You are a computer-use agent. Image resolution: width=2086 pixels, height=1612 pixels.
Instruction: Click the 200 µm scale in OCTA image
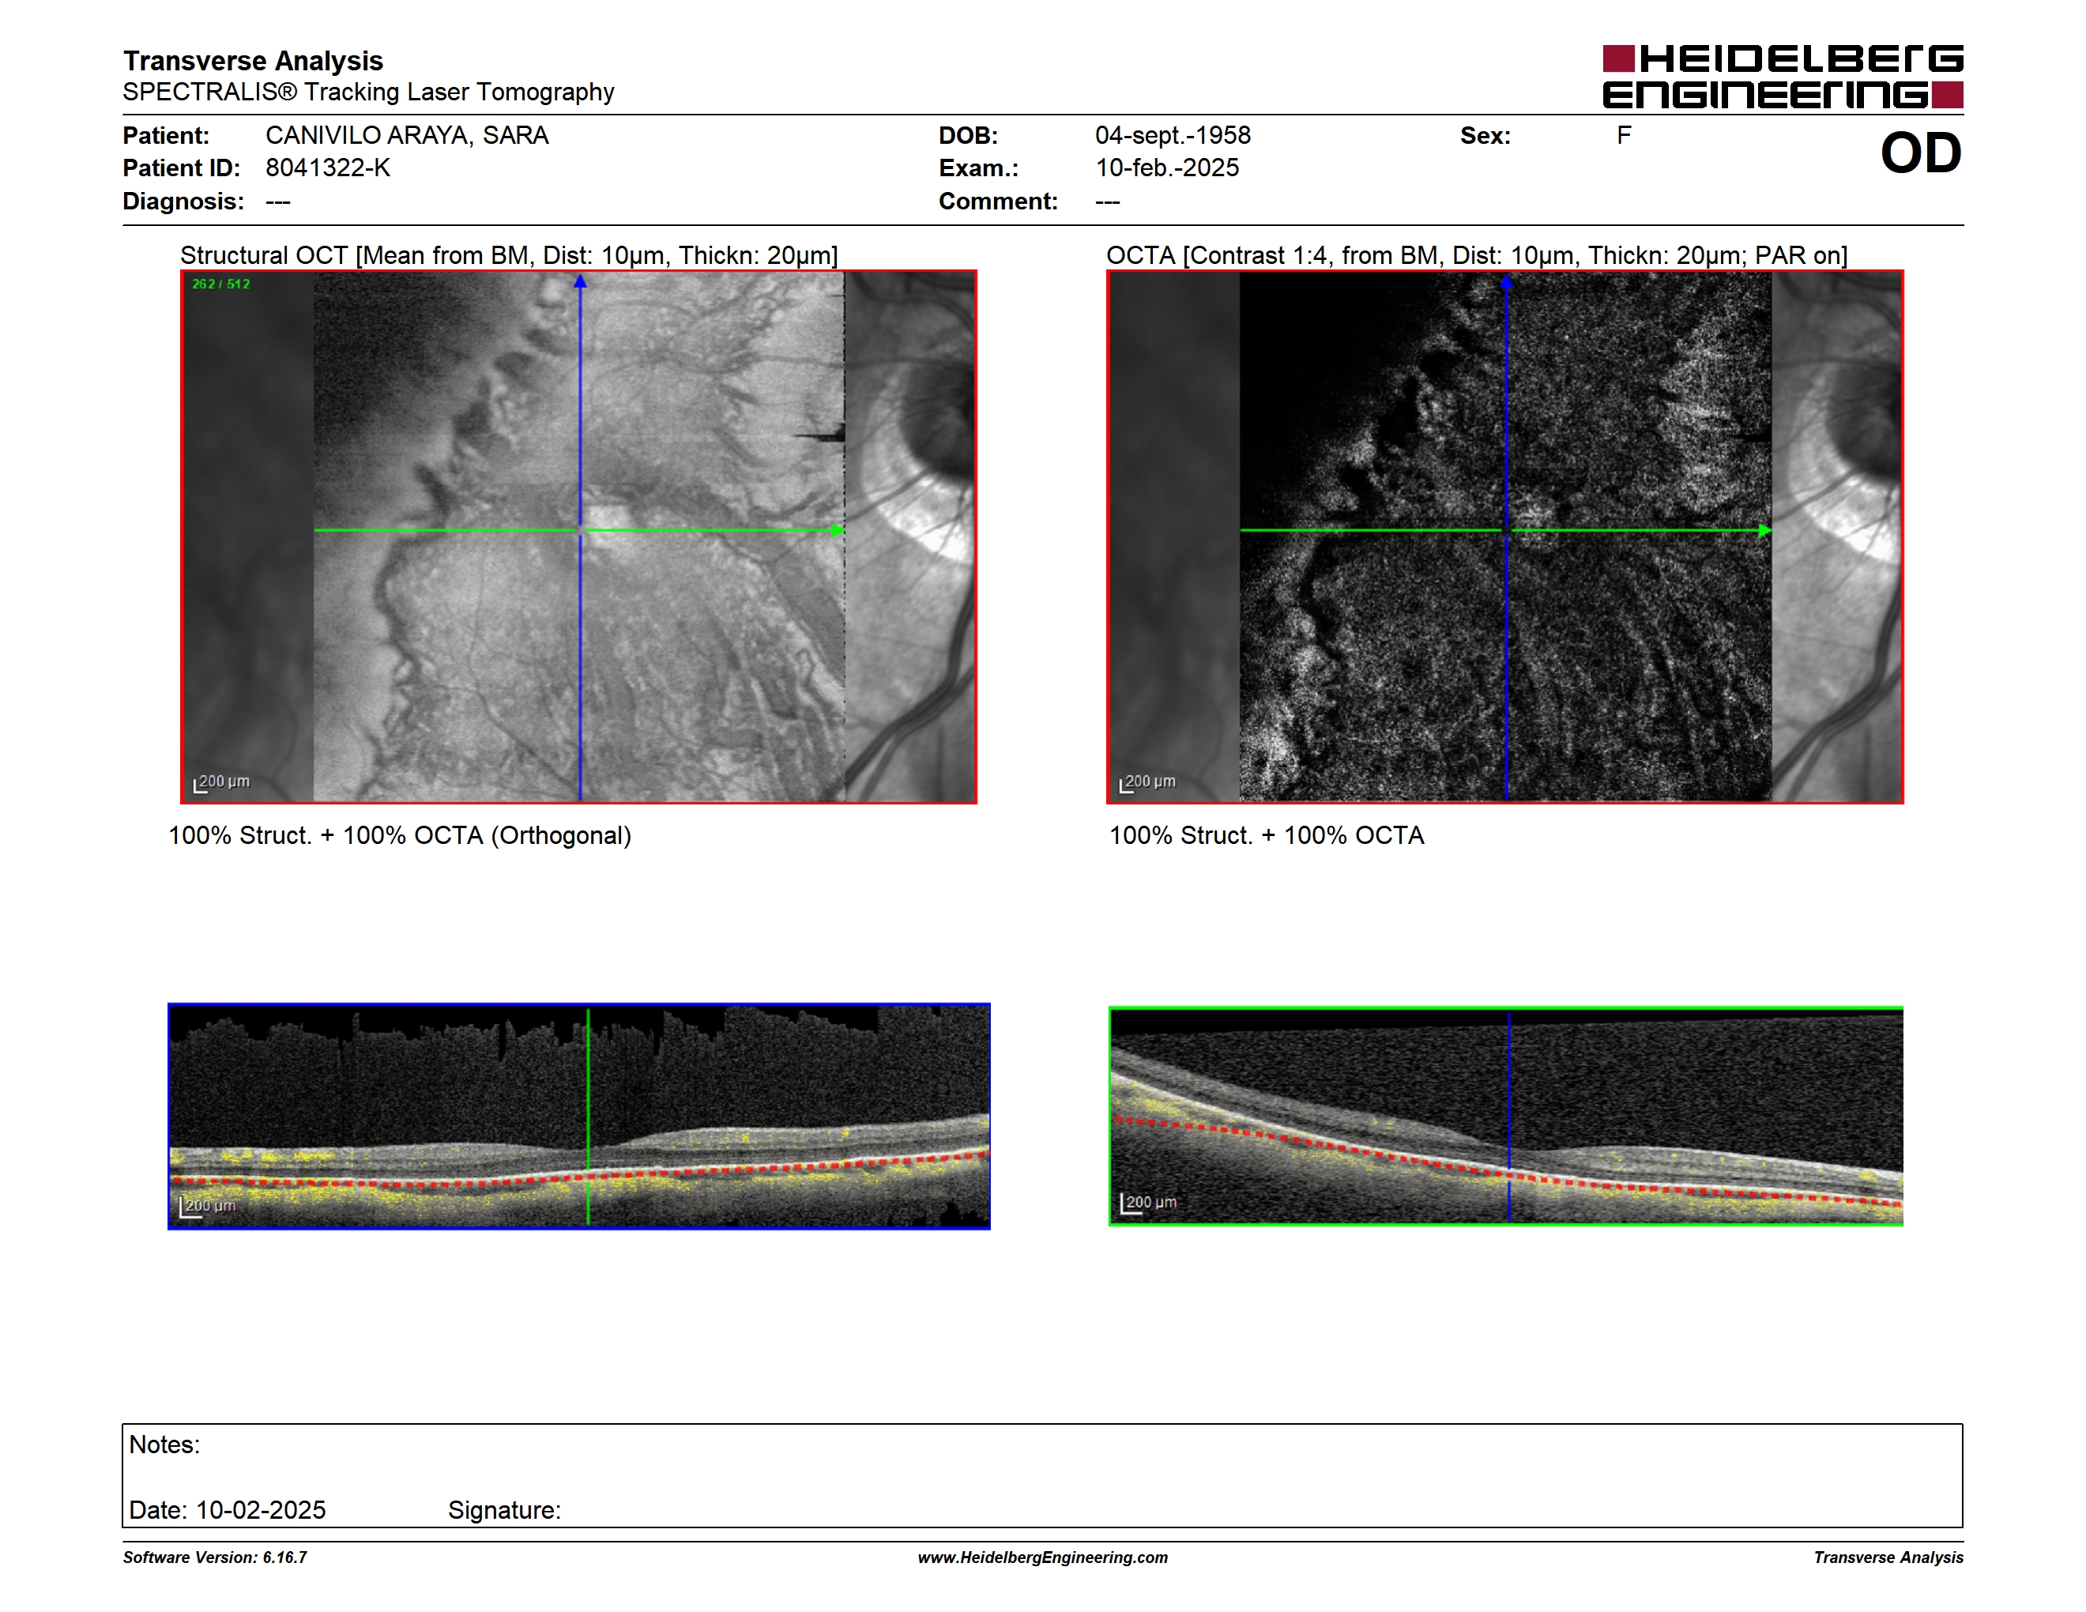(x=1147, y=782)
